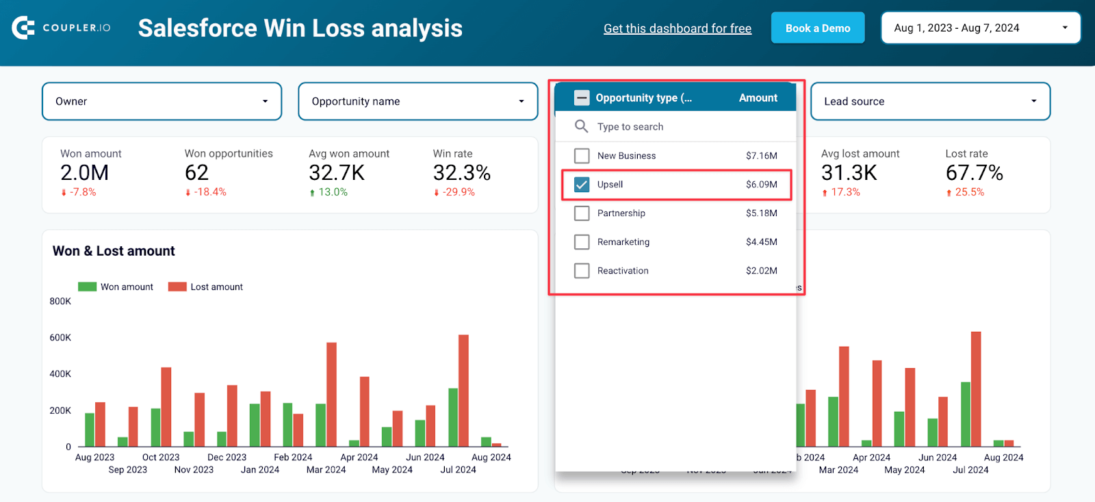The image size is (1095, 502).
Task: Click the green Jul 2024 bar, left chart
Action: [x=453, y=417]
